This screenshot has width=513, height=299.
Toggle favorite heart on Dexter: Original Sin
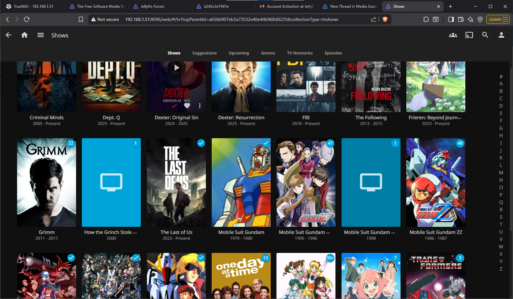[187, 106]
